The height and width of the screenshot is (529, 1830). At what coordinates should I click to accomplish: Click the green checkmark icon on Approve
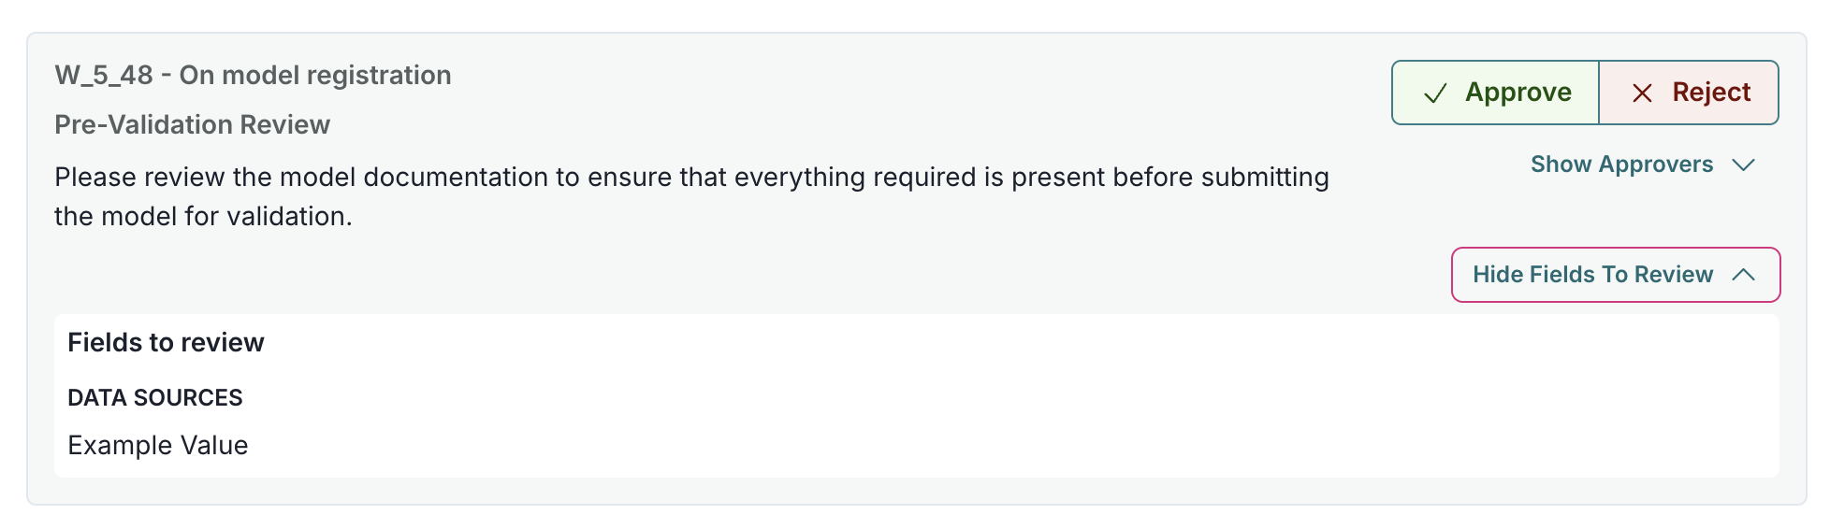1435,93
